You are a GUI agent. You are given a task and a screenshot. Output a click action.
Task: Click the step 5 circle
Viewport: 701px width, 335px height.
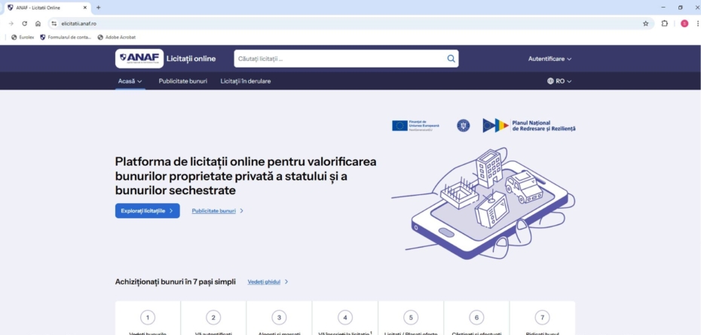click(411, 318)
